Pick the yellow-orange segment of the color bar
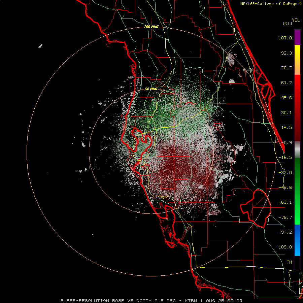Viewport: 303px width, 303px height. (x=297, y=60)
